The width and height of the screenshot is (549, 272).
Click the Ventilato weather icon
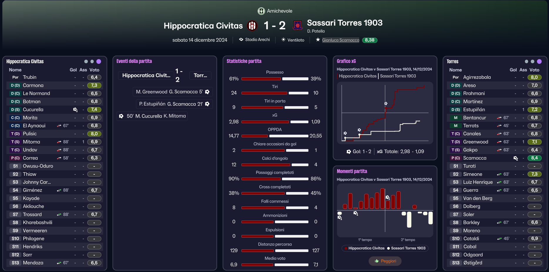tap(283, 39)
